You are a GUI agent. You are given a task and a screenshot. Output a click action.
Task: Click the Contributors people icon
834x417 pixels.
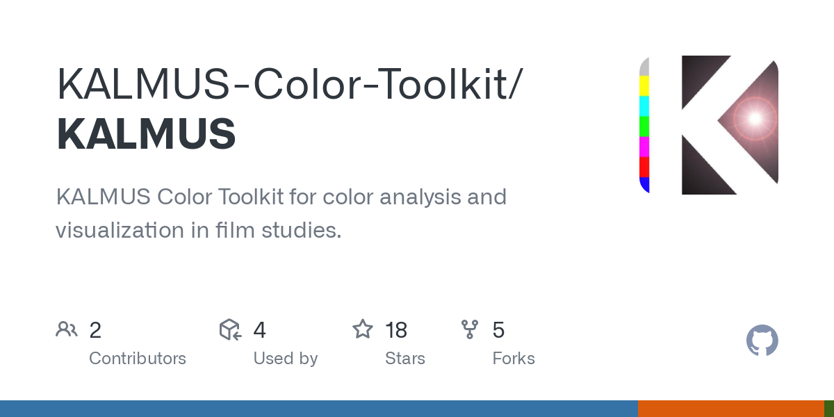[x=67, y=329]
